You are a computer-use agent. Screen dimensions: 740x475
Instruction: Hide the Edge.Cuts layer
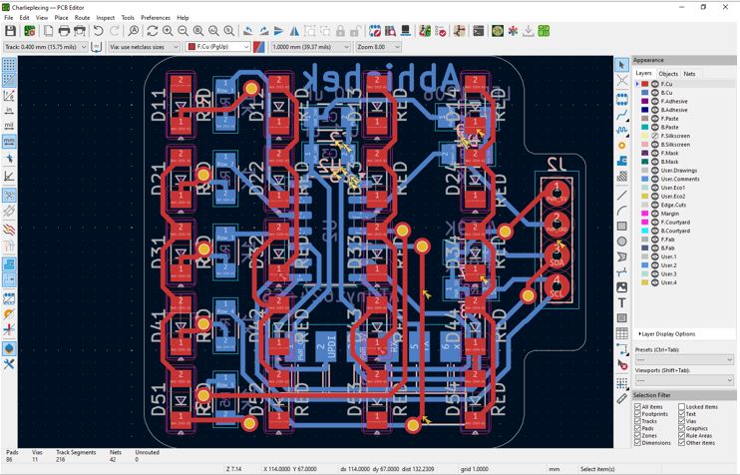click(655, 205)
